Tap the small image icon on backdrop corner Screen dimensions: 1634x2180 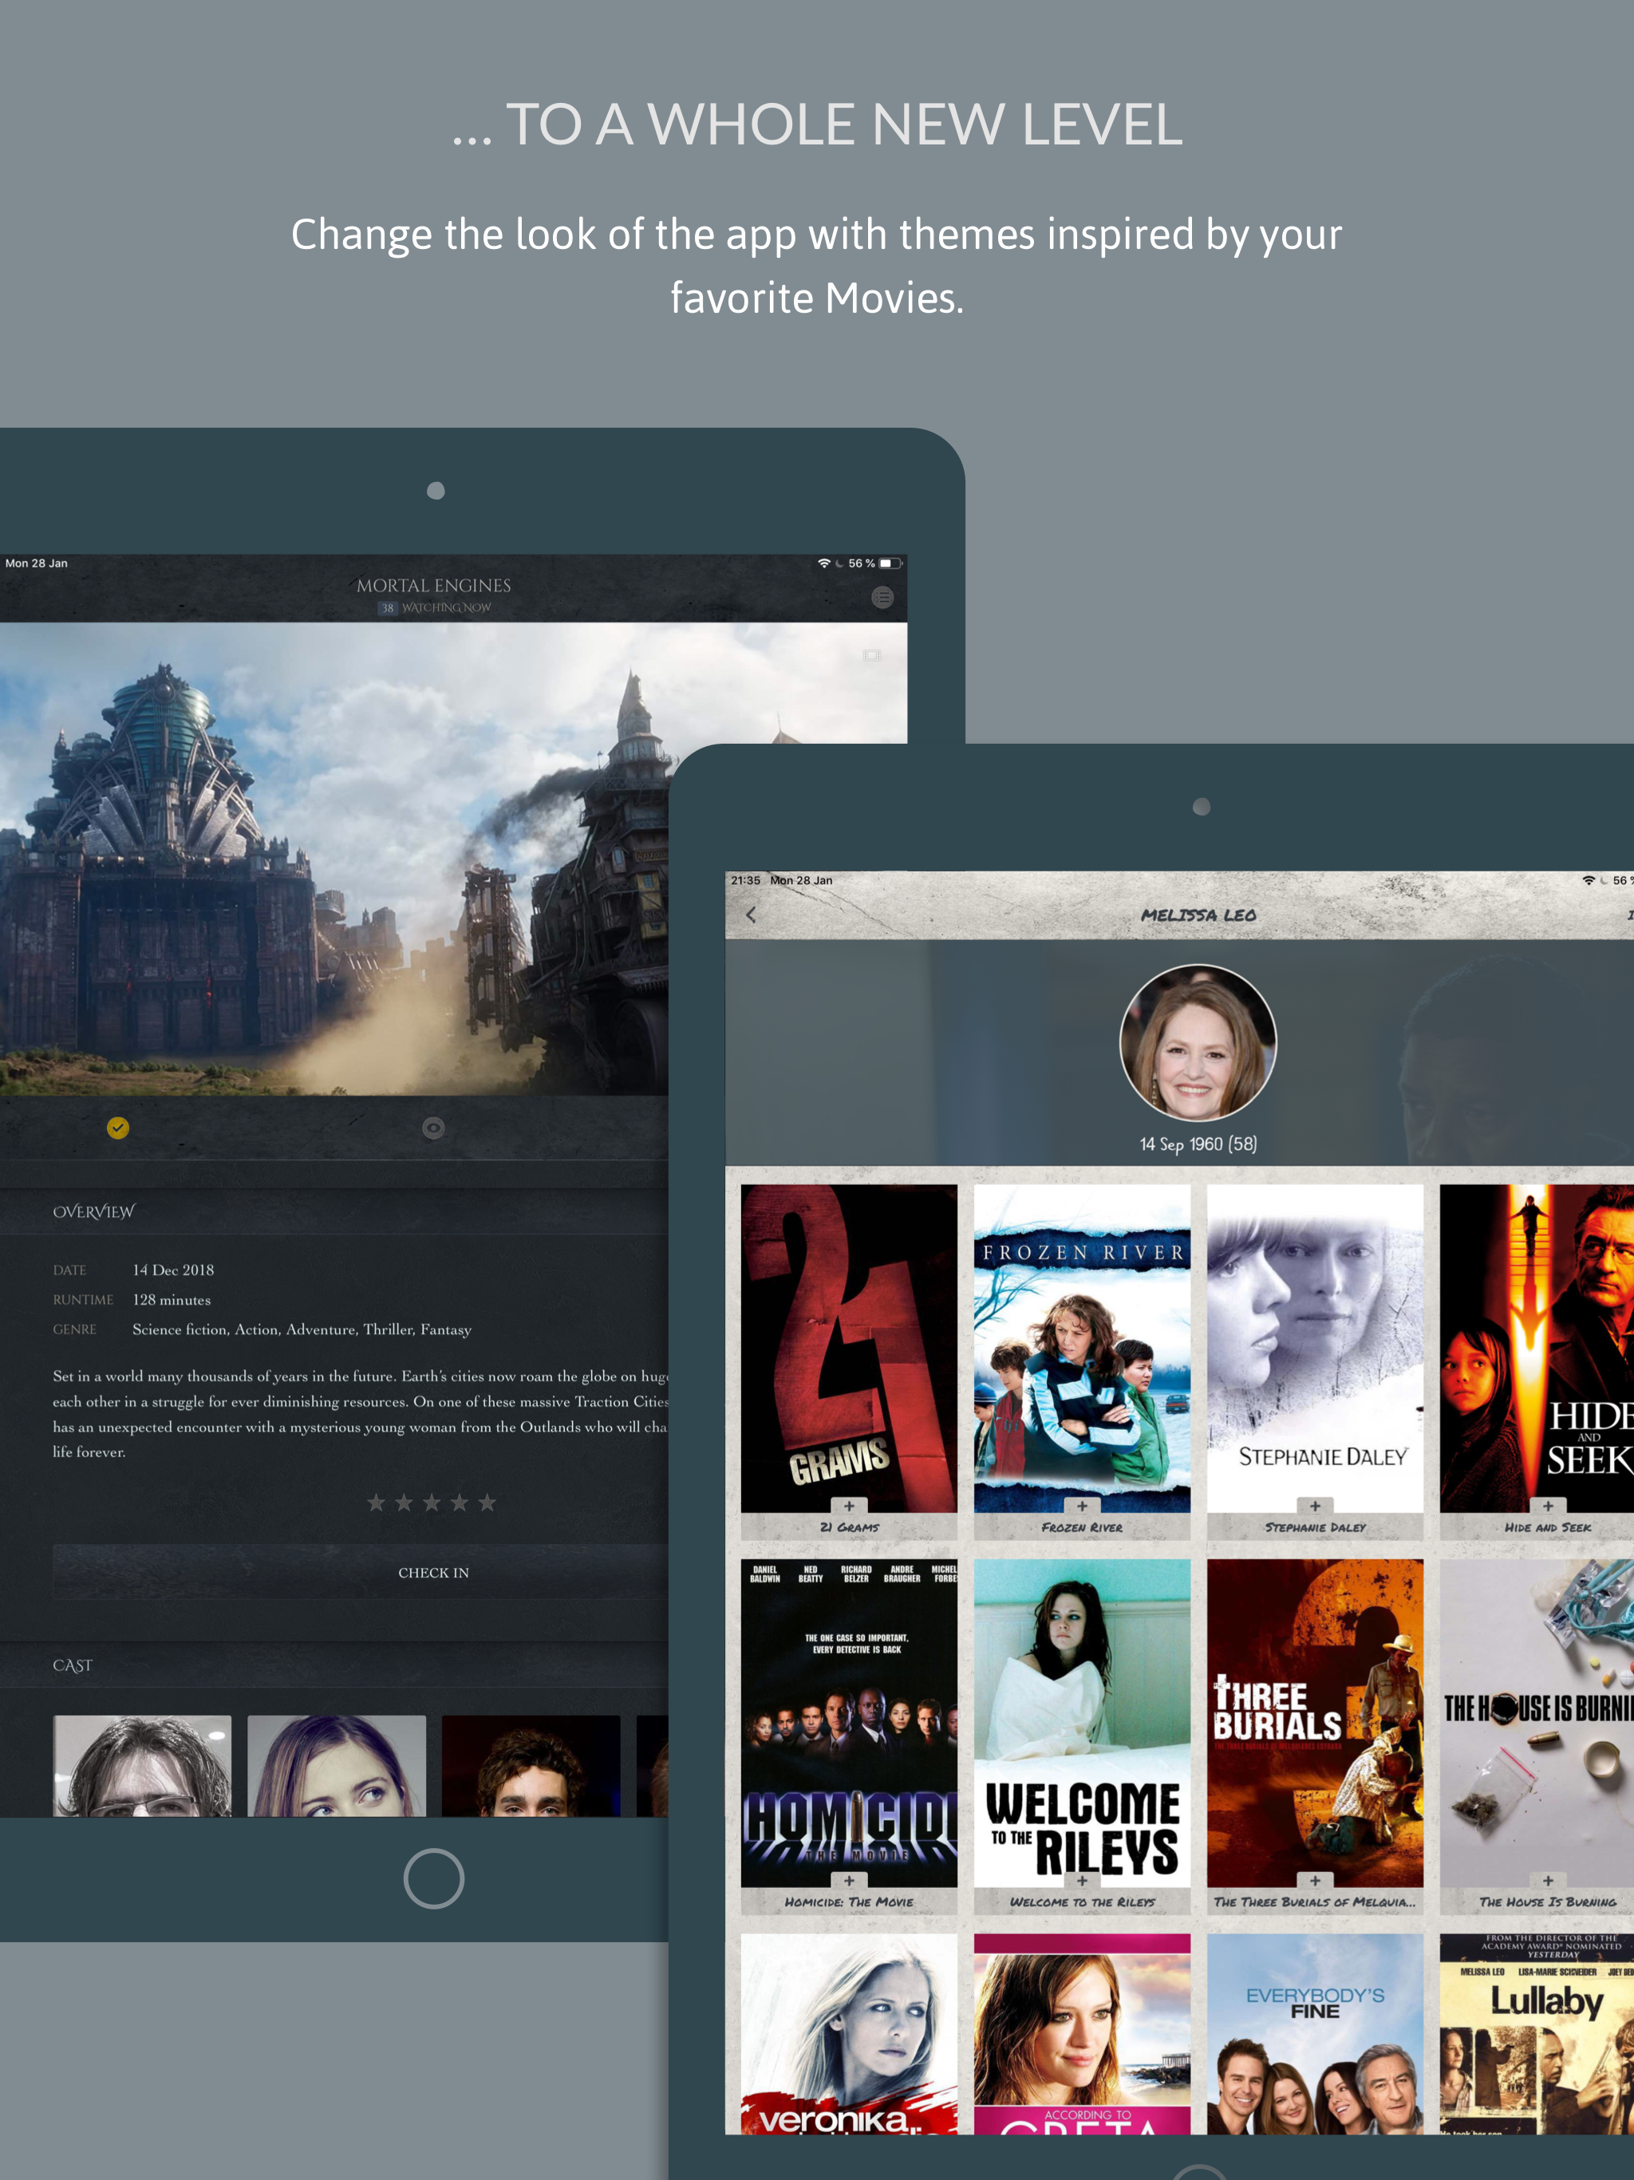(x=872, y=654)
